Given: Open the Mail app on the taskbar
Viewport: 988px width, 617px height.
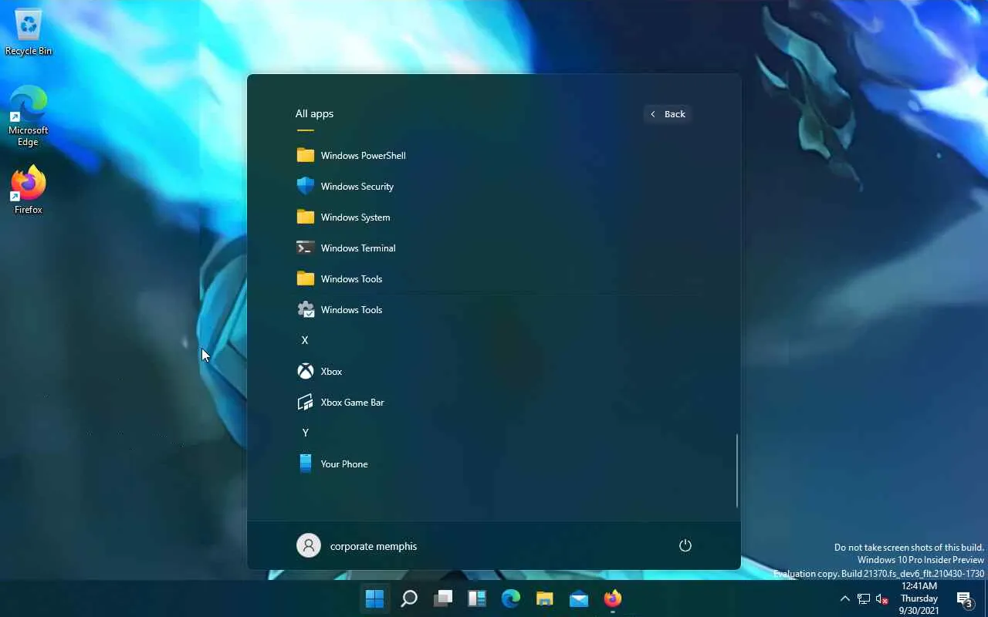Looking at the screenshot, I should [x=579, y=598].
